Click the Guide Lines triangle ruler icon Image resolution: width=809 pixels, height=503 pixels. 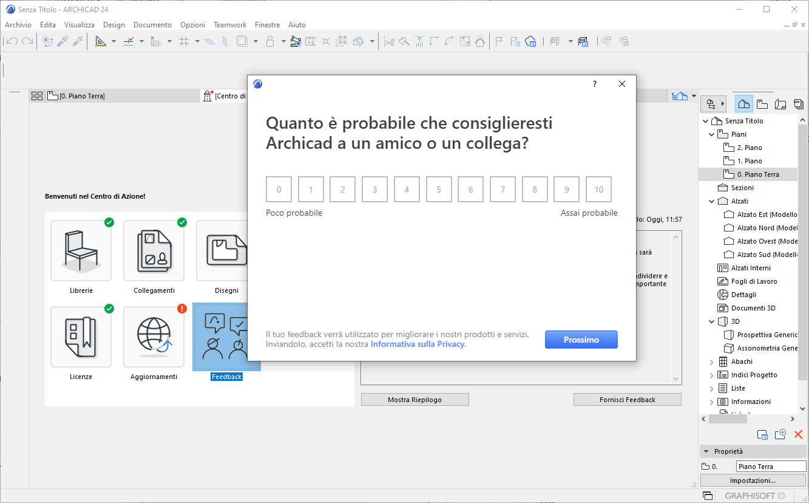[100, 41]
